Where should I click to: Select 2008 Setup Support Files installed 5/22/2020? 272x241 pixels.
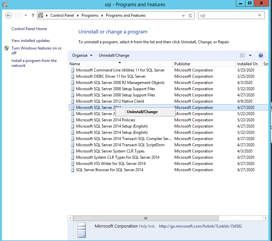168,89
